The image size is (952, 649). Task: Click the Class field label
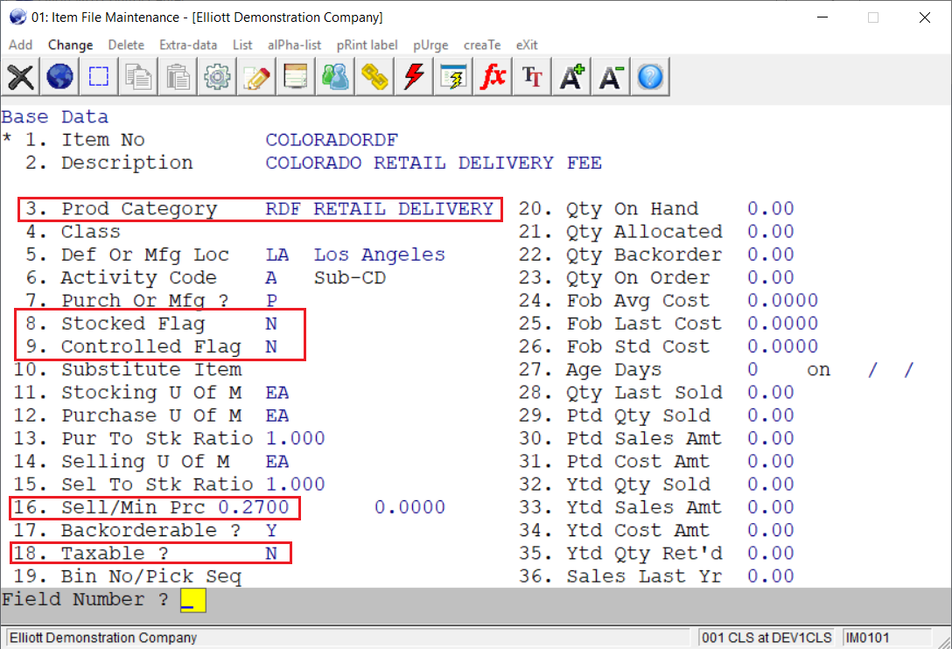point(90,232)
